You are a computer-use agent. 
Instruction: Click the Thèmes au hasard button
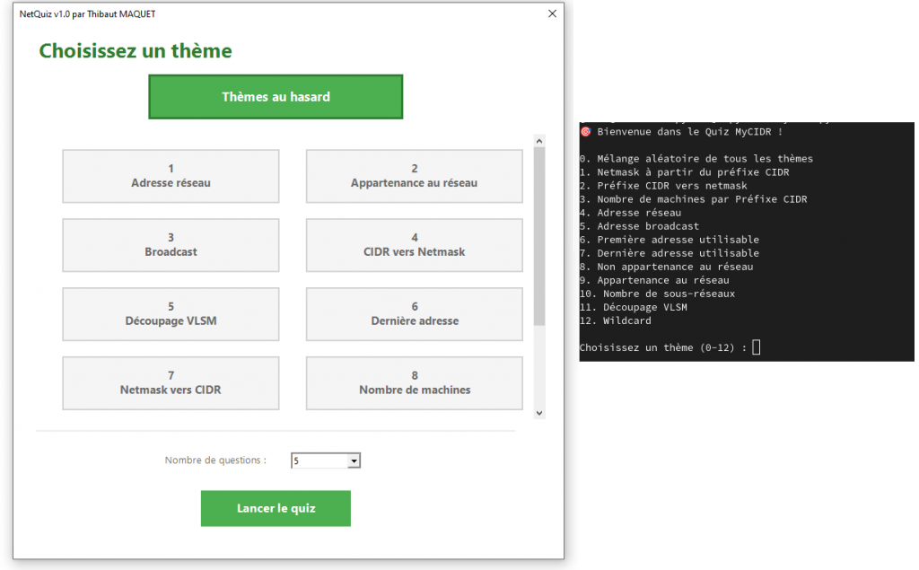276,97
